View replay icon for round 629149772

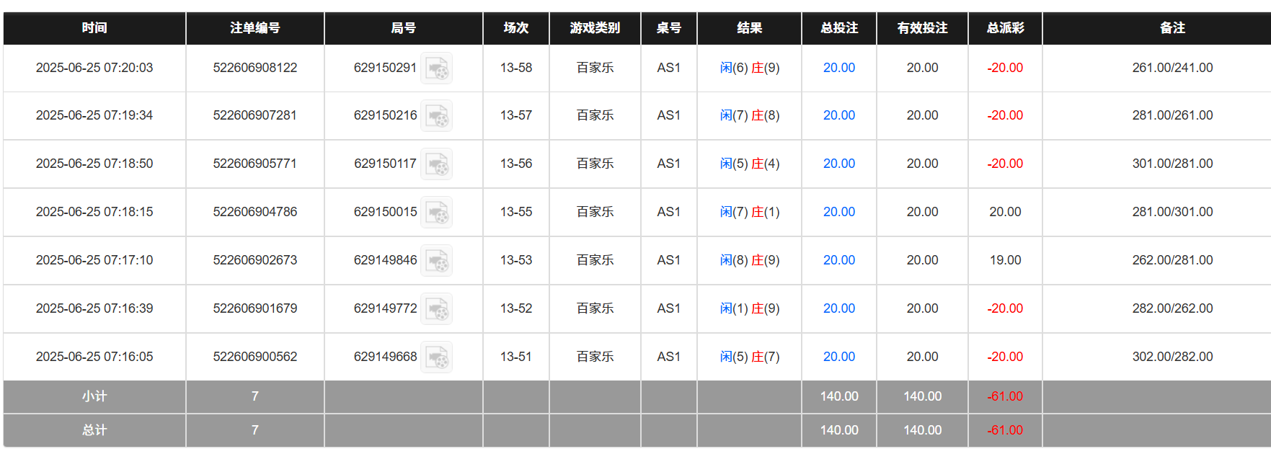[x=436, y=309]
